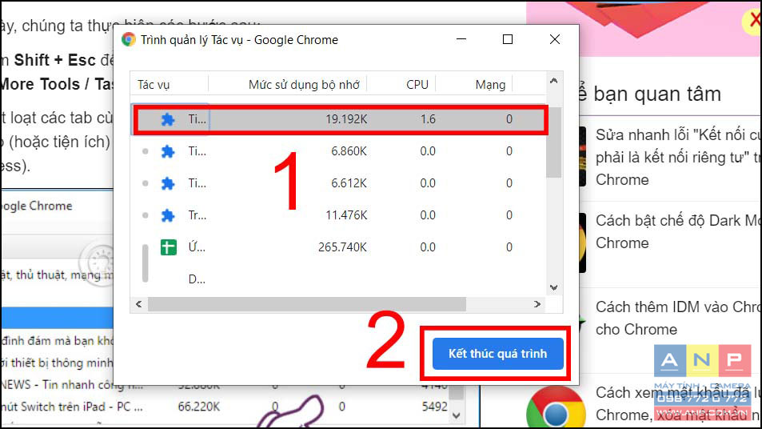
Task: Open the 'Cách xem mật khẩu' article link
Action: 678,403
